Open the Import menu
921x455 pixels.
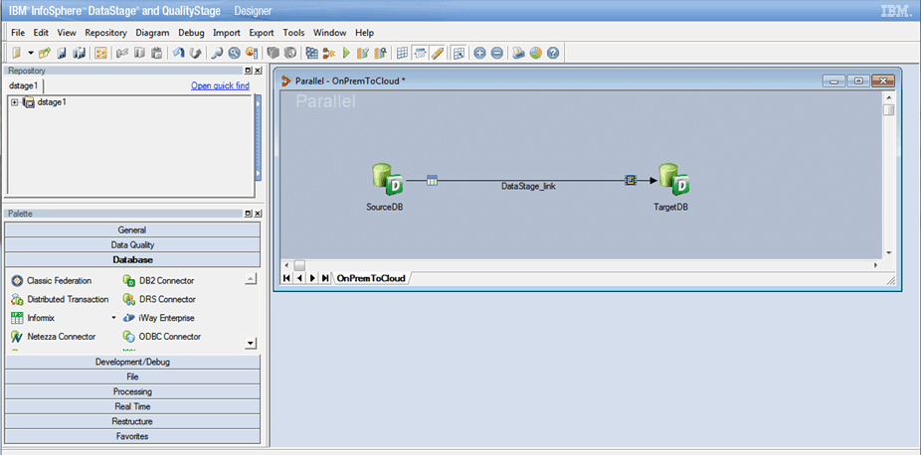click(x=227, y=33)
